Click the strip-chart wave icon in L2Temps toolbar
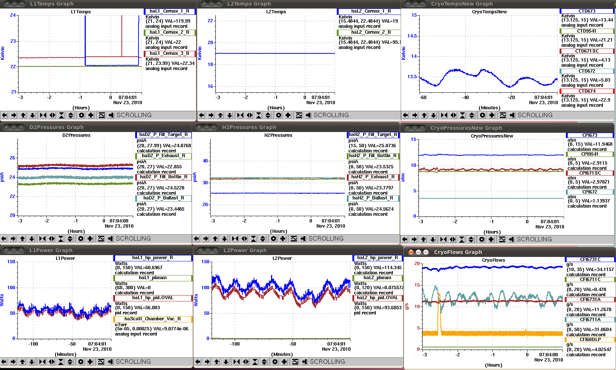The width and height of the screenshot is (616, 370). (299, 115)
